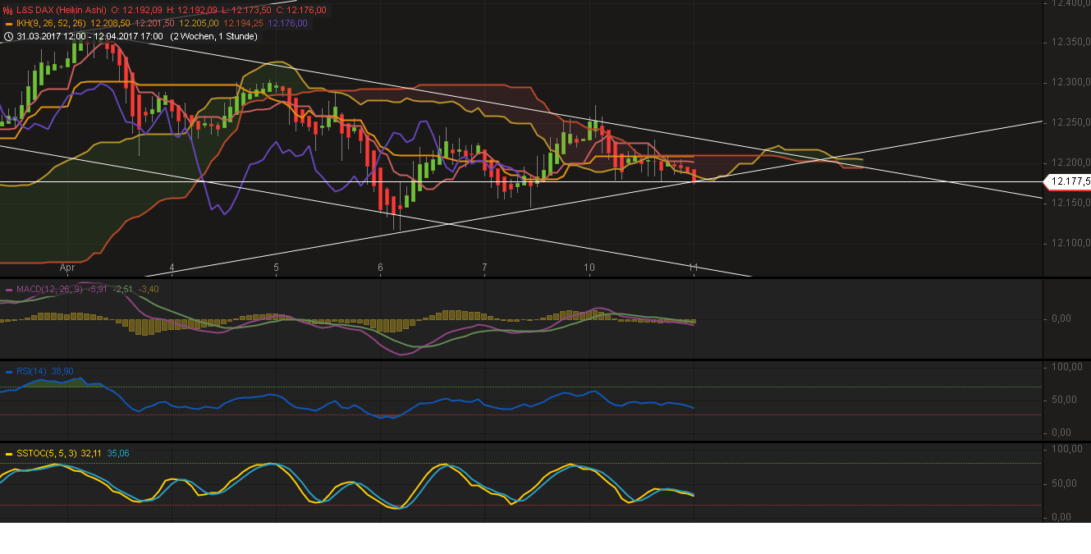The width and height of the screenshot is (1091, 554).
Task: Toggle the MACD(12, 26, 9) indicator via its label
Action: point(51,289)
